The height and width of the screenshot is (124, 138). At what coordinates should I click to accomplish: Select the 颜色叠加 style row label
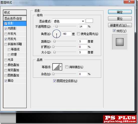point(13,65)
